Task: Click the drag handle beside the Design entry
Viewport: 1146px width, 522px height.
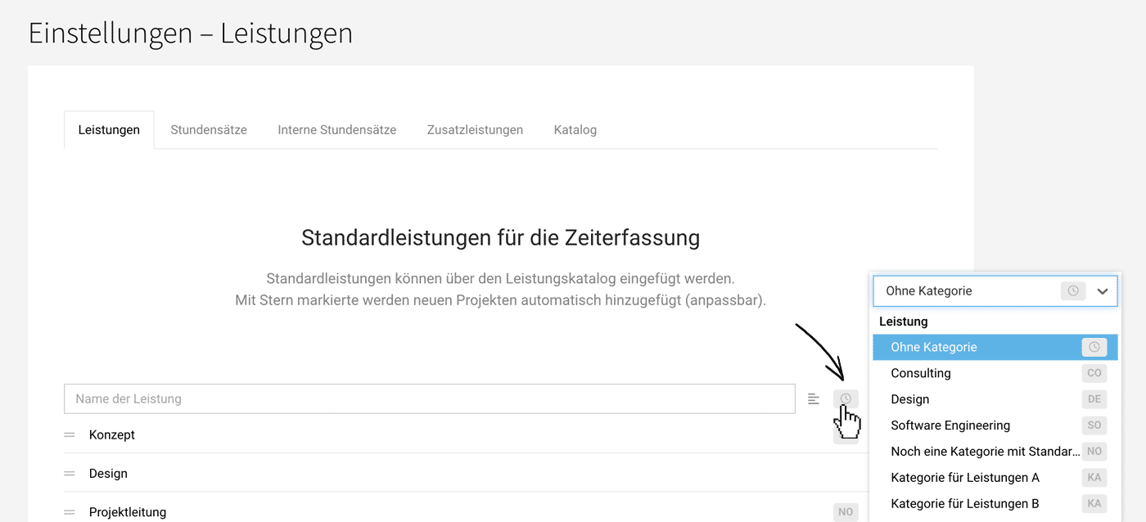Action: 69,473
